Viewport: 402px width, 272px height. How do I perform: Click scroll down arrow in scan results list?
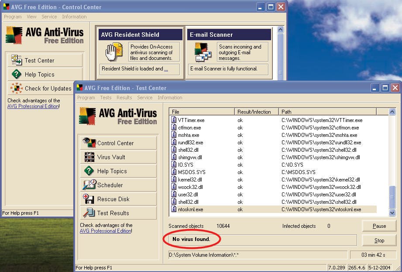392,213
